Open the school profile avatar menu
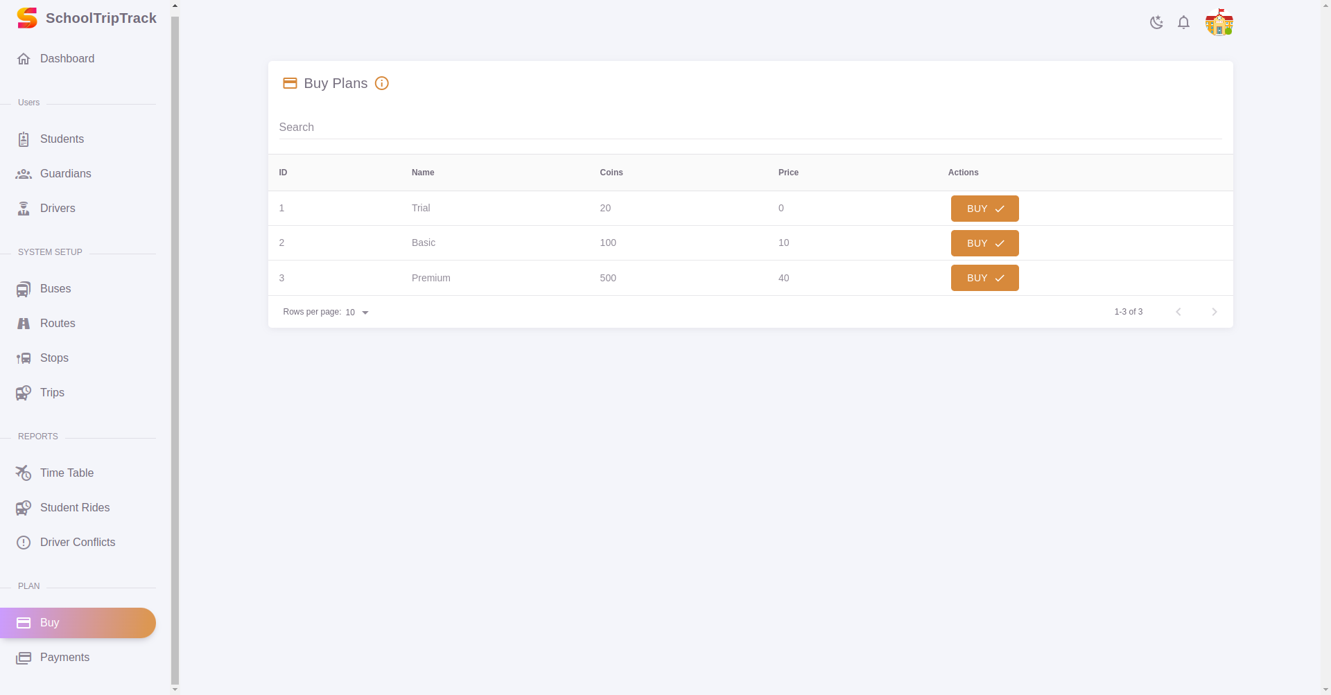The height and width of the screenshot is (695, 1331). [1219, 22]
